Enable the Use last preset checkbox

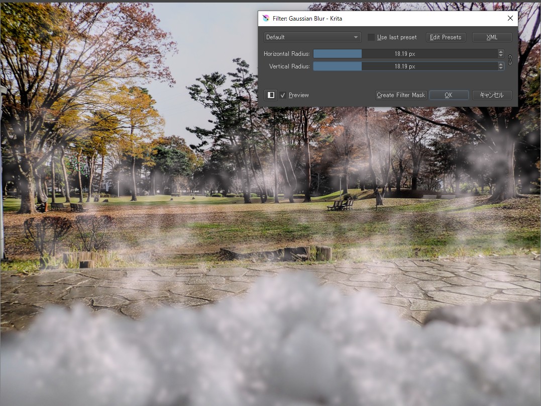371,37
